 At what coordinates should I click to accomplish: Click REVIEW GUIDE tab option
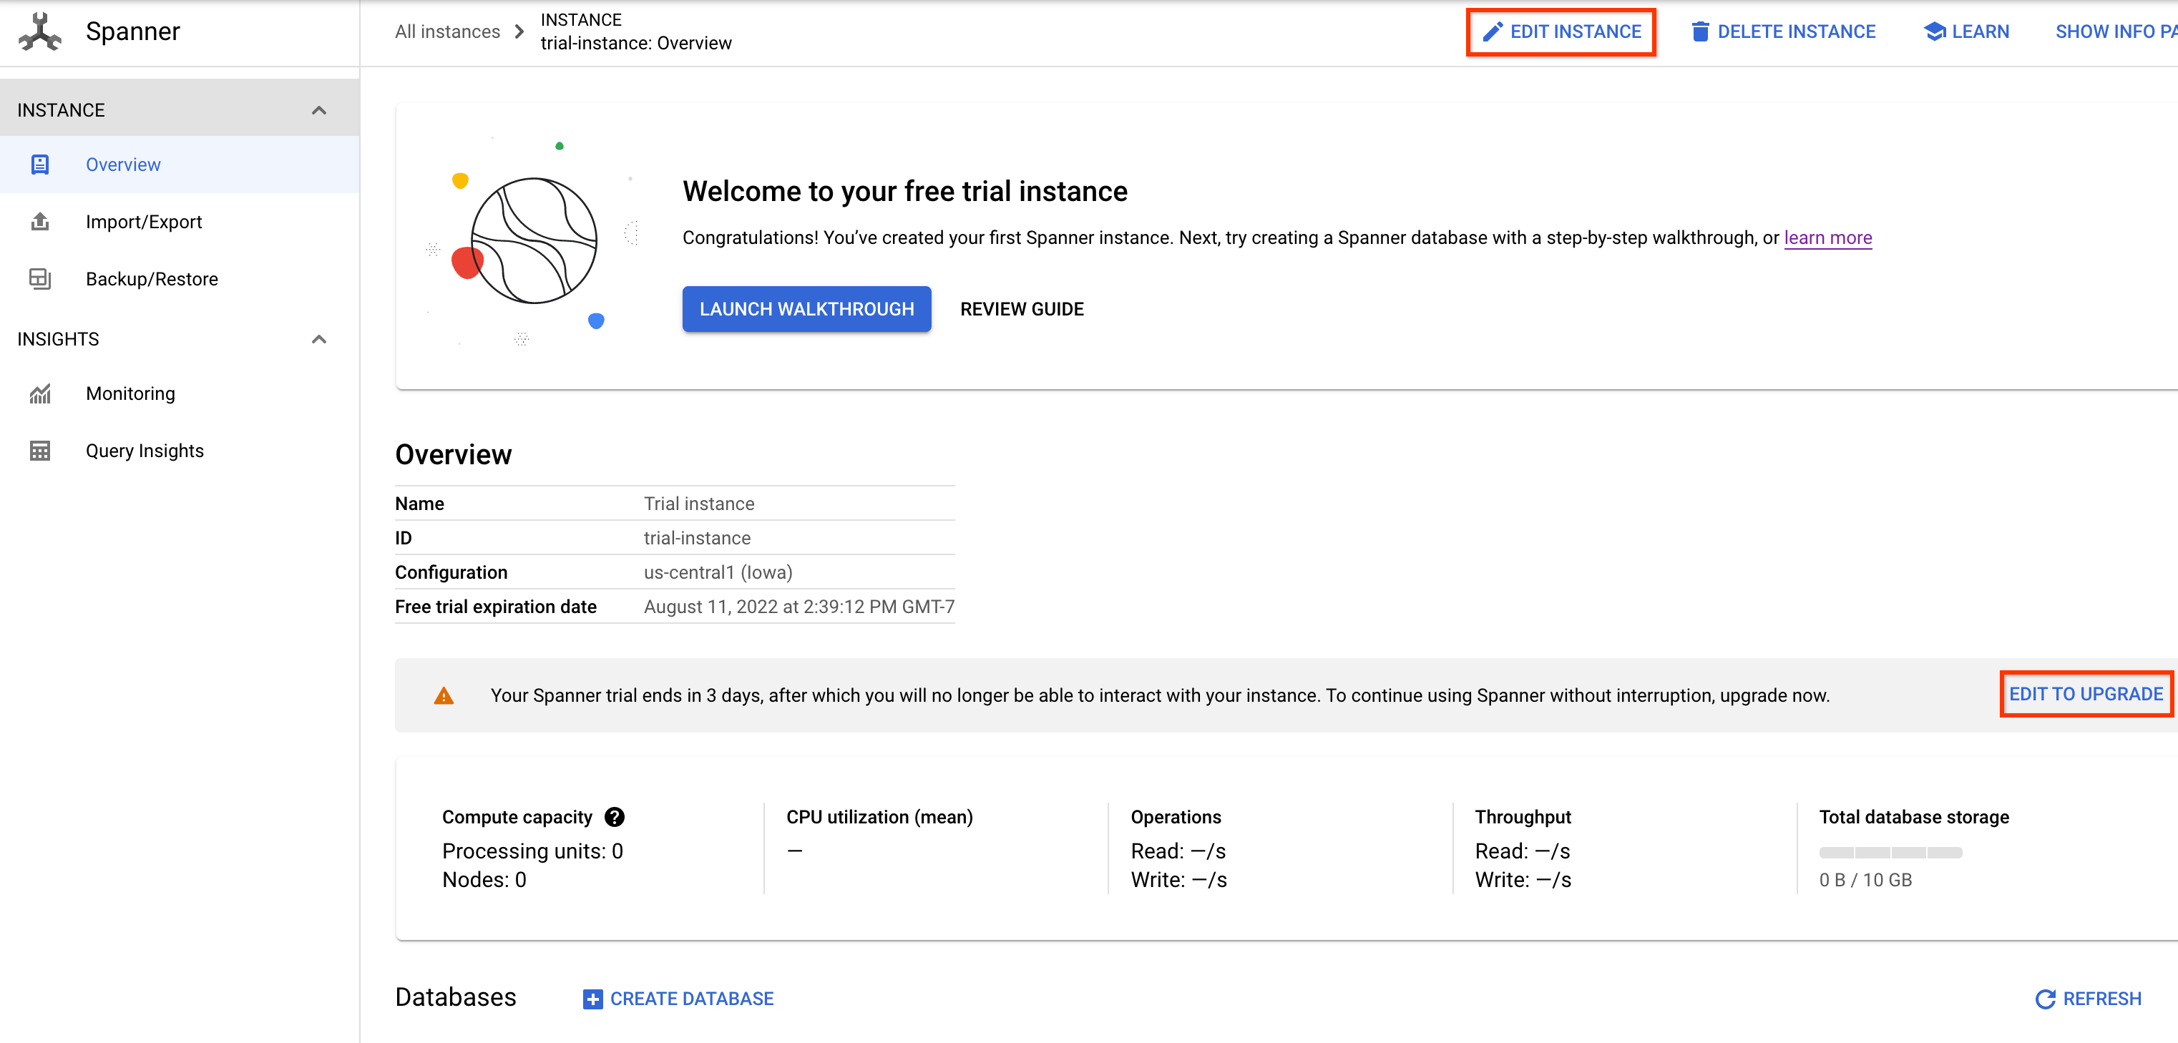tap(1021, 308)
